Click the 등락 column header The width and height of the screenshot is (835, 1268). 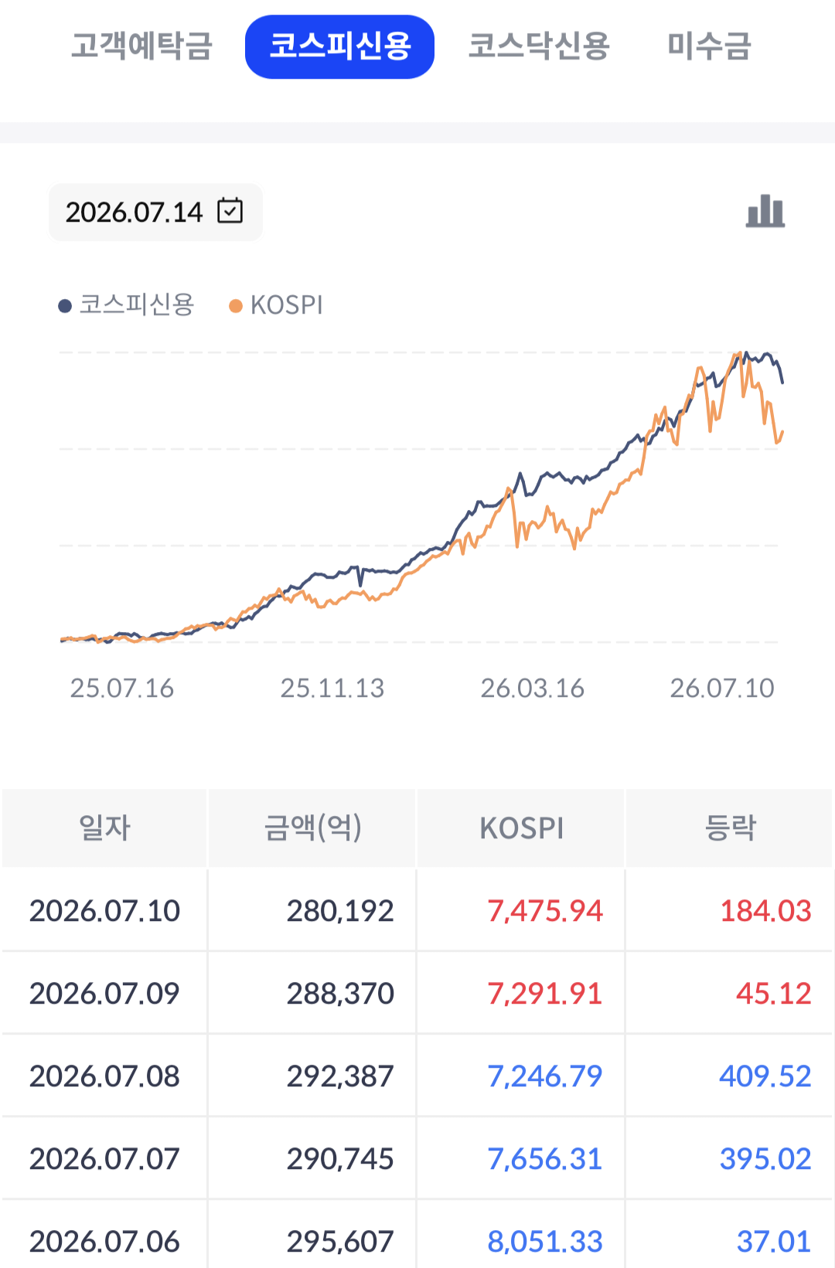point(730,828)
